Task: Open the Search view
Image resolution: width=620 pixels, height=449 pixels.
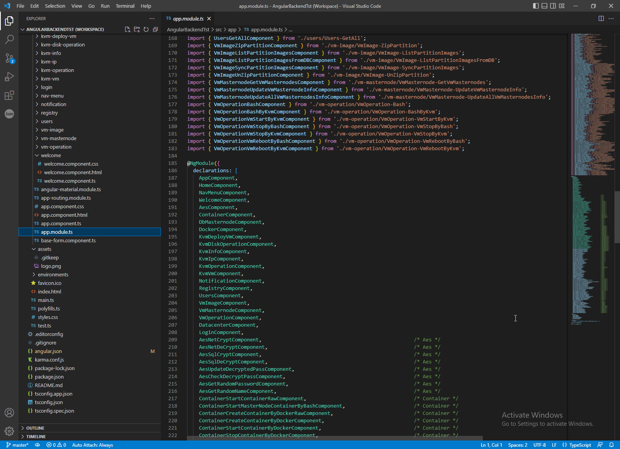Action: point(9,39)
